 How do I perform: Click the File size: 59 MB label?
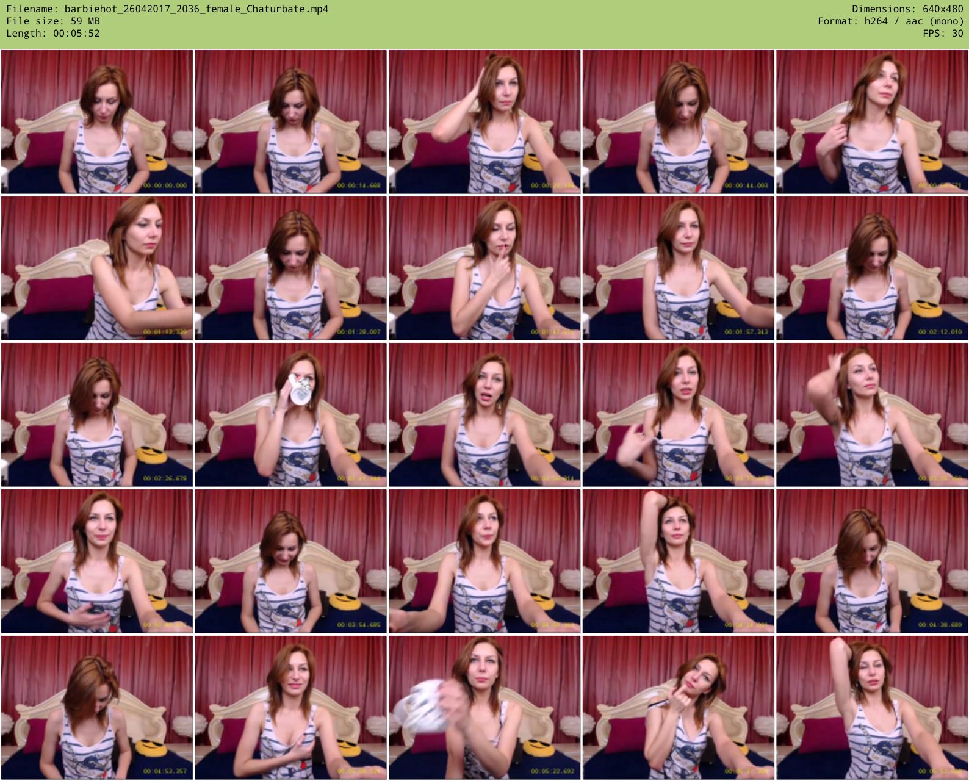53,21
